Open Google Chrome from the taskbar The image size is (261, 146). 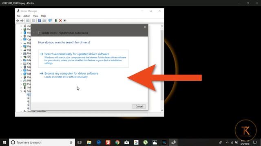[x=117, y=142]
